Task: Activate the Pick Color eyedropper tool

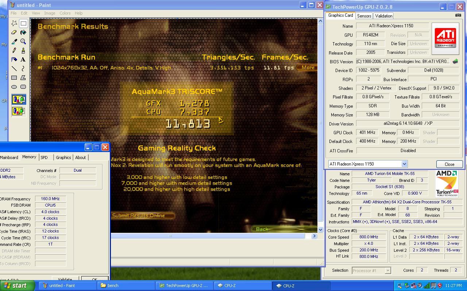Action: point(14,41)
